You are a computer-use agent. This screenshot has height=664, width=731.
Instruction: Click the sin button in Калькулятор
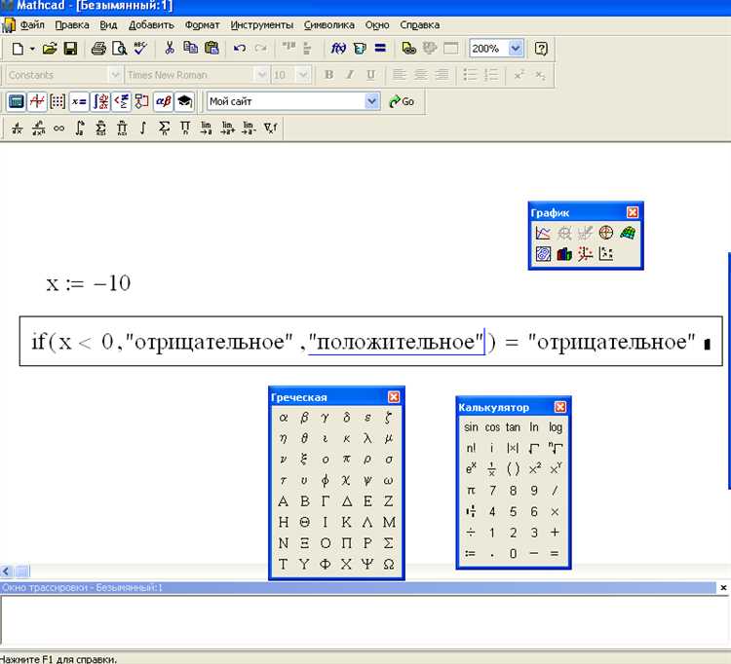[471, 427]
